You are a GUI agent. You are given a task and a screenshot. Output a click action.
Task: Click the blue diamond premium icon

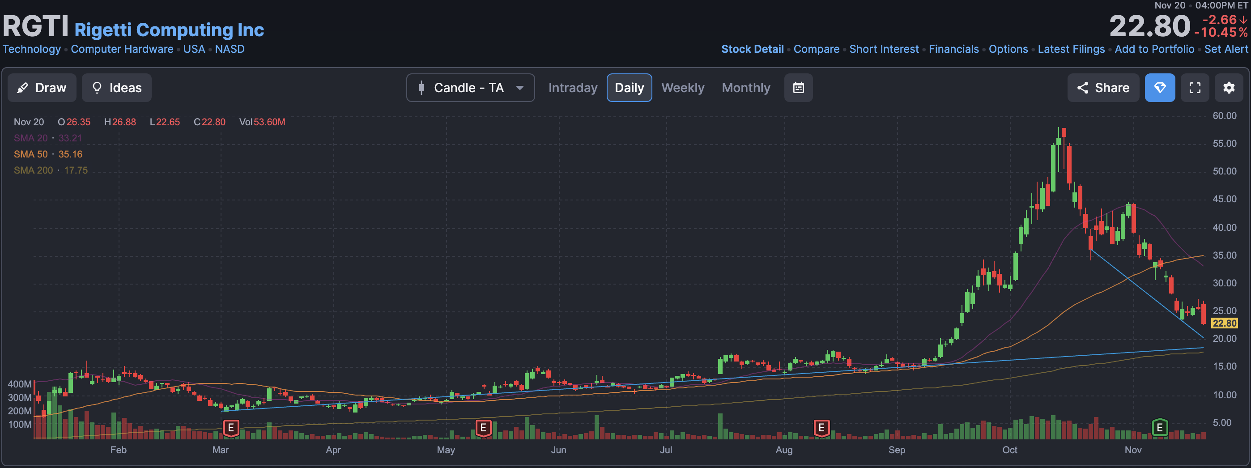(x=1160, y=88)
